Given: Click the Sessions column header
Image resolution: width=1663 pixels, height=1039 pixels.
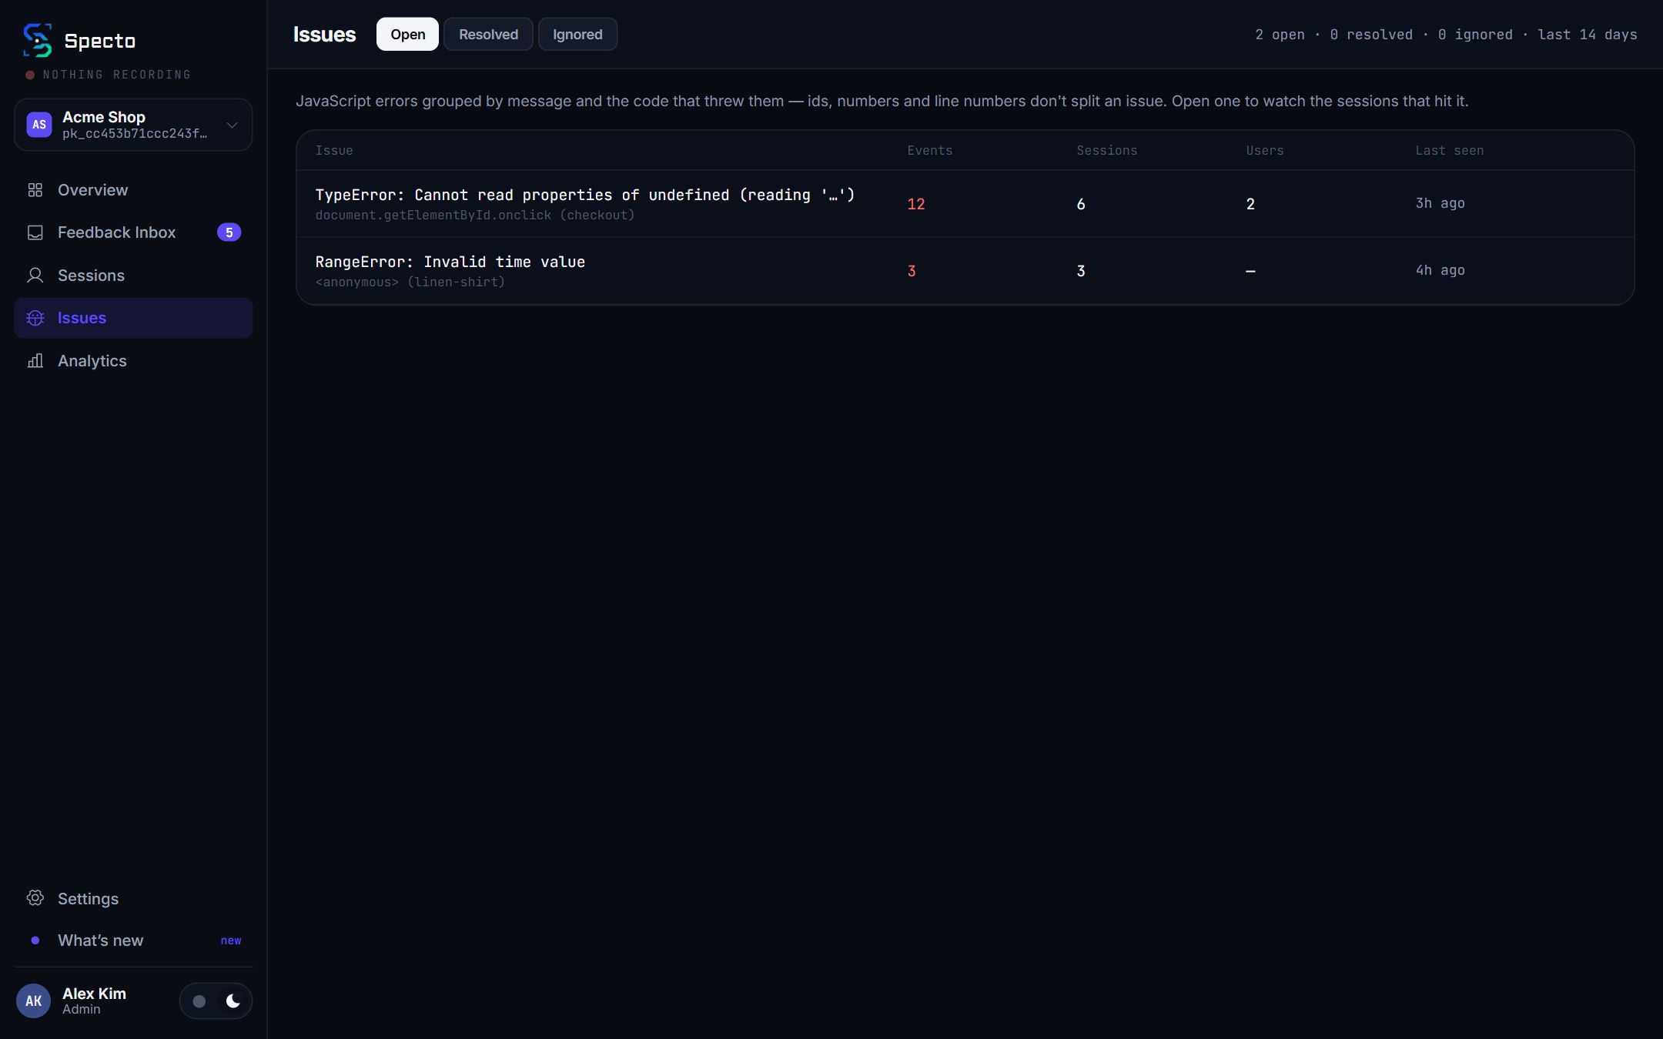Looking at the screenshot, I should [1106, 151].
